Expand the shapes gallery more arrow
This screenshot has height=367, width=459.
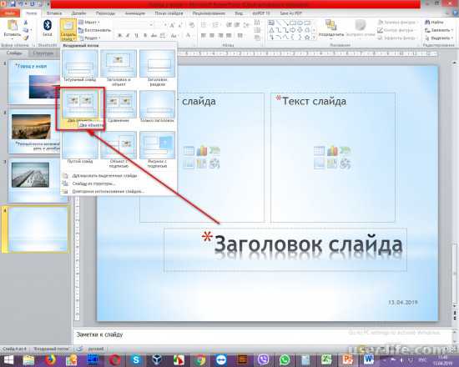314,38
